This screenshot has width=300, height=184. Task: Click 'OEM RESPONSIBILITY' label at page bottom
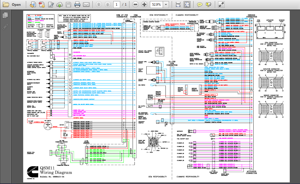157,176
